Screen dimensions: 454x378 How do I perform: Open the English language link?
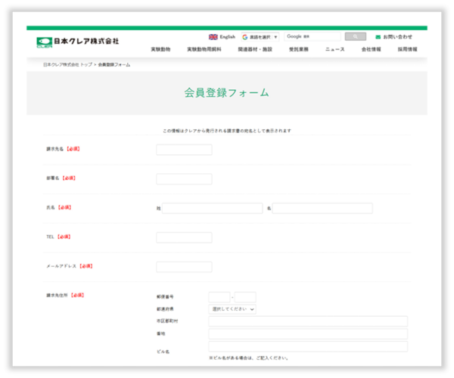[x=227, y=37]
